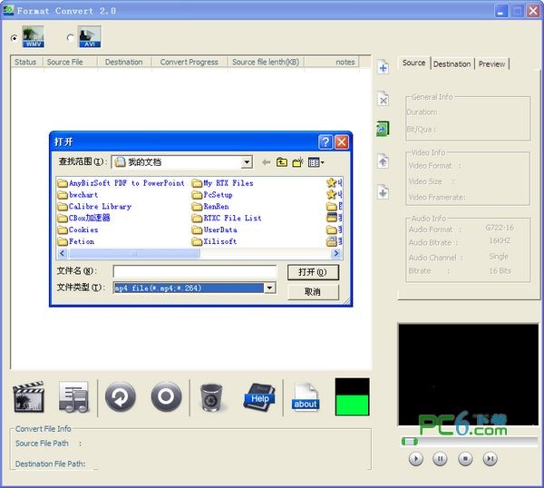The height and width of the screenshot is (488, 544).
Task: Select the PcSetup folder
Action: point(212,195)
